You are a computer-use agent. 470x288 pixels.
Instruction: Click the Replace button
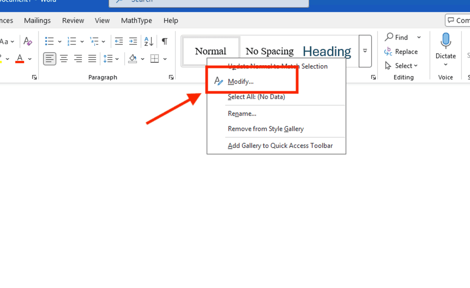pos(401,52)
